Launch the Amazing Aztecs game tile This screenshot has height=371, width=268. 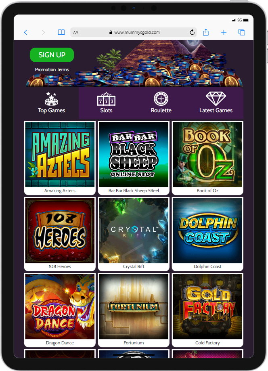(60, 158)
